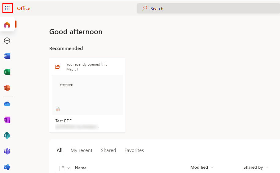Screen dimensions: 280x173
Task: Launch OneNote from the sidebar
Action: click(x=7, y=120)
